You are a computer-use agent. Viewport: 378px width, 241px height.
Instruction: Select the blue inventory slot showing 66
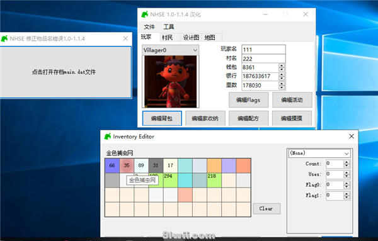click(112, 165)
